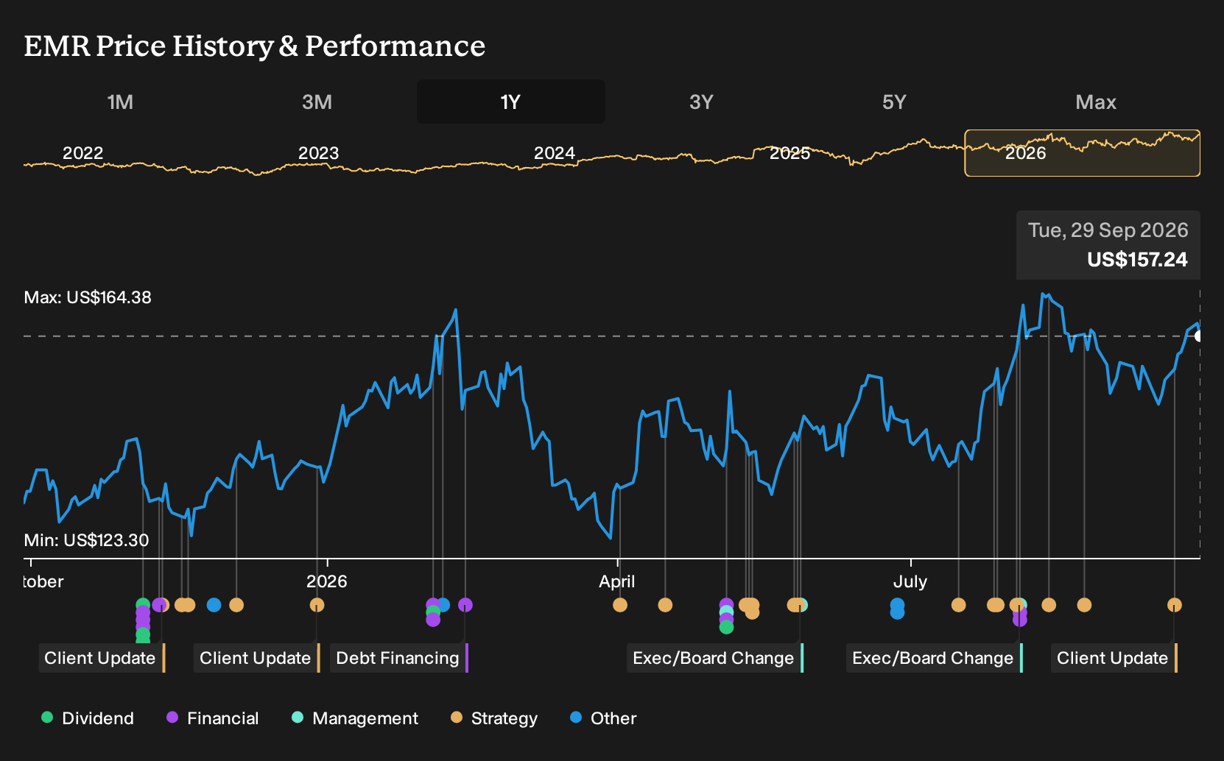Screen dimensions: 1224x761
Task: Click the highlighted 2026 range selector window
Action: pyautogui.click(x=1082, y=153)
